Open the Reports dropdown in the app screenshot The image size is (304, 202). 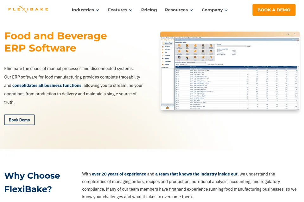click(x=231, y=46)
